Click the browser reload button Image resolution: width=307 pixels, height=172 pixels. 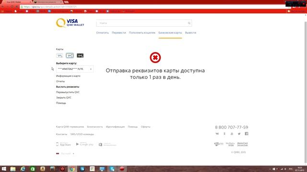12,7
